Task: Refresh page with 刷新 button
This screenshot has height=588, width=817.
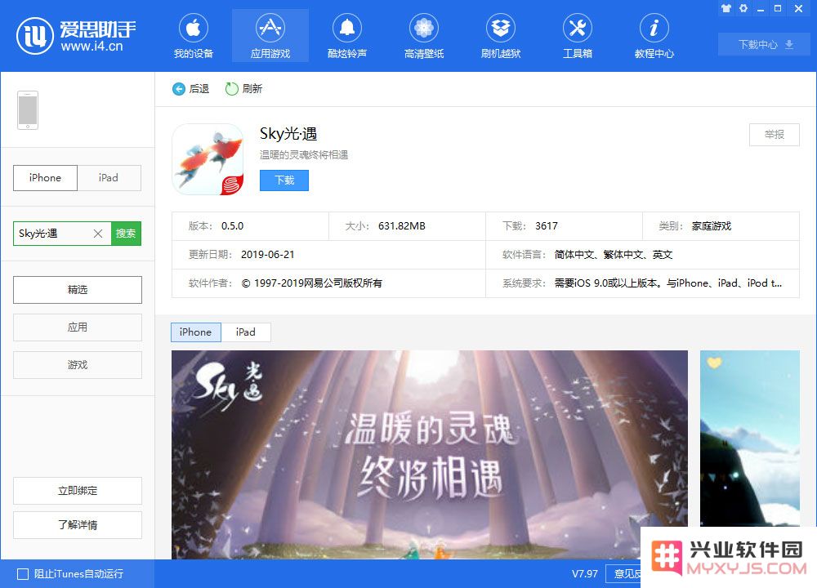Action: 243,89
